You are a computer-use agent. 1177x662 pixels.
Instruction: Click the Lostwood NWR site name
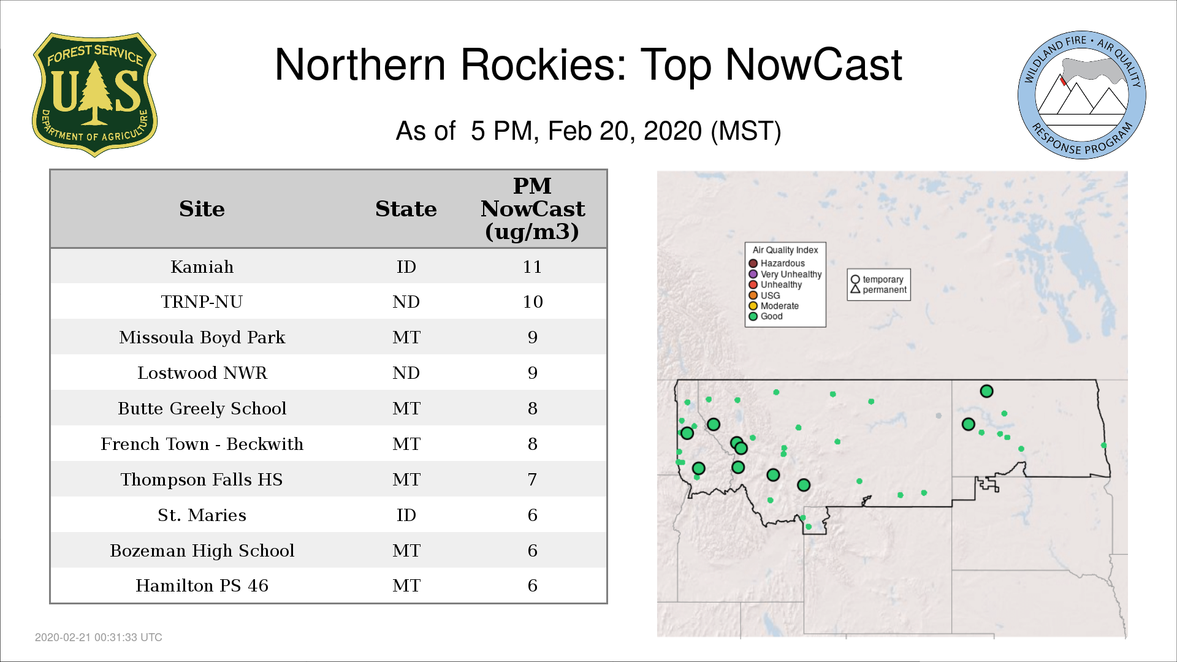[202, 373]
